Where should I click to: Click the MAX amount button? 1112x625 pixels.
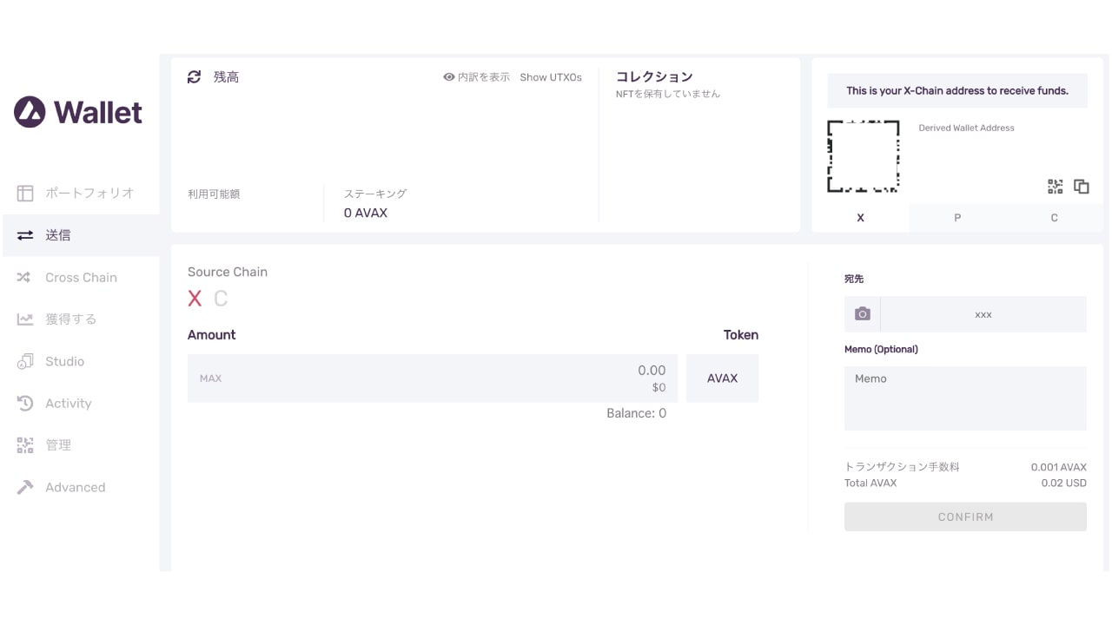(210, 378)
